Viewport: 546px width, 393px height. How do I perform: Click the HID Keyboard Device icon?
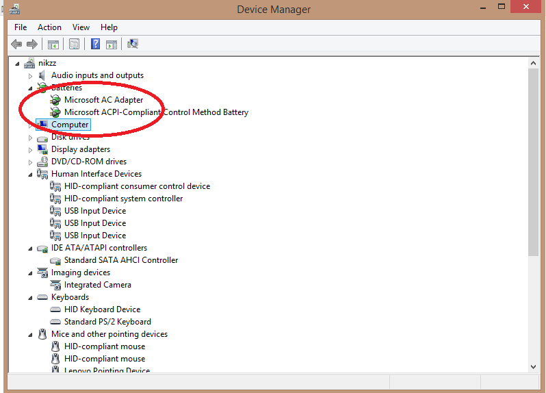click(x=55, y=309)
